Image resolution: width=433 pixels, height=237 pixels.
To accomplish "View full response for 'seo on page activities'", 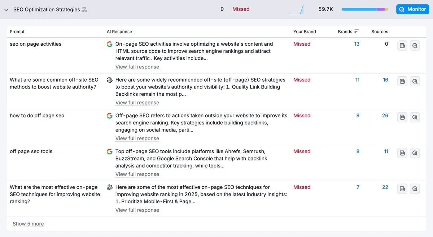I will pyautogui.click(x=137, y=67).
